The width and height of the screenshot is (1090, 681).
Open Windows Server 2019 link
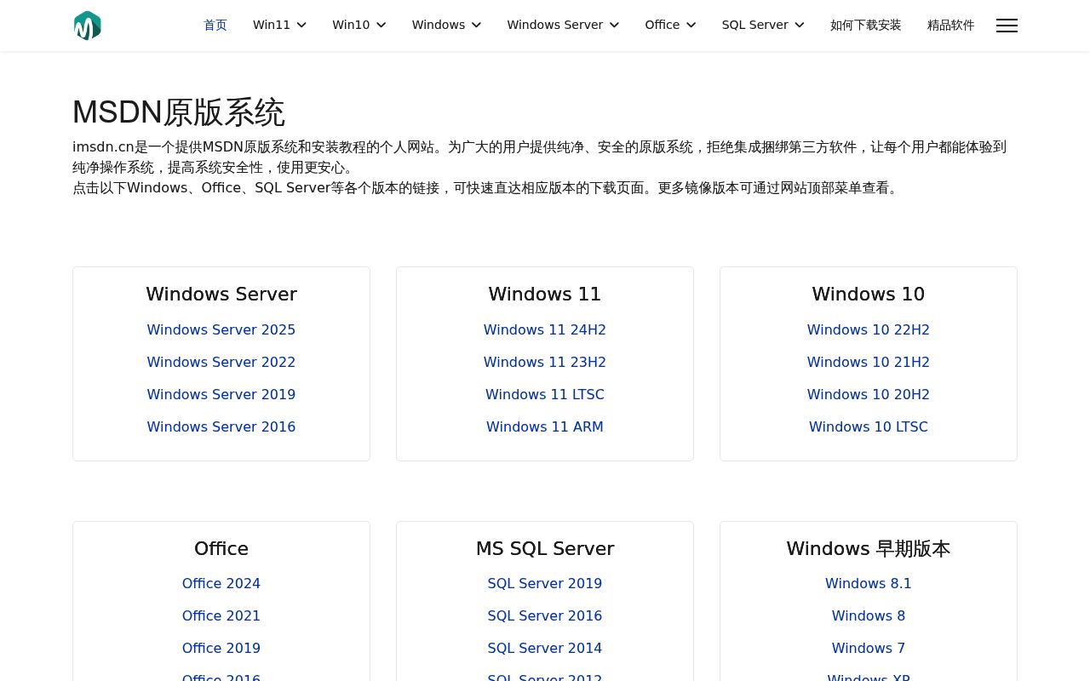221,395
